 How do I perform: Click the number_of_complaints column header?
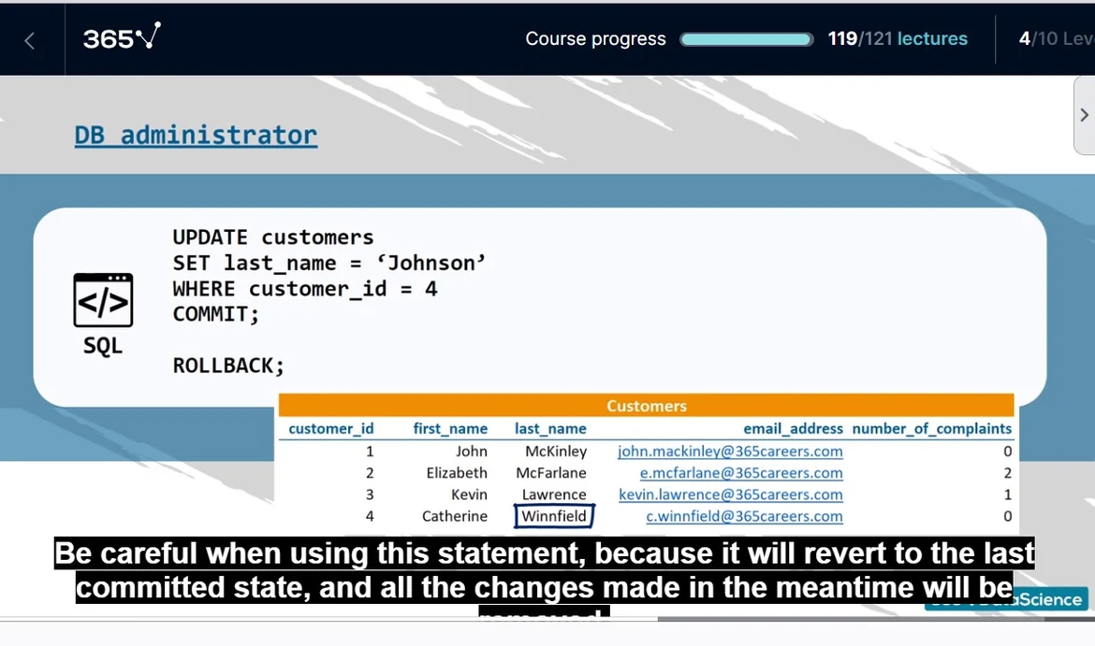[x=931, y=429]
